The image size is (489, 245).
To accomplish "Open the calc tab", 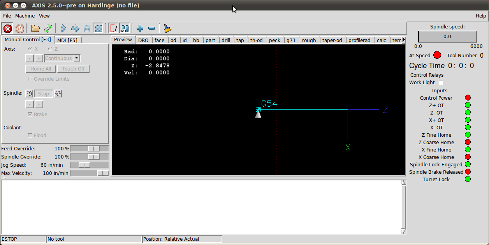I will 382,40.
